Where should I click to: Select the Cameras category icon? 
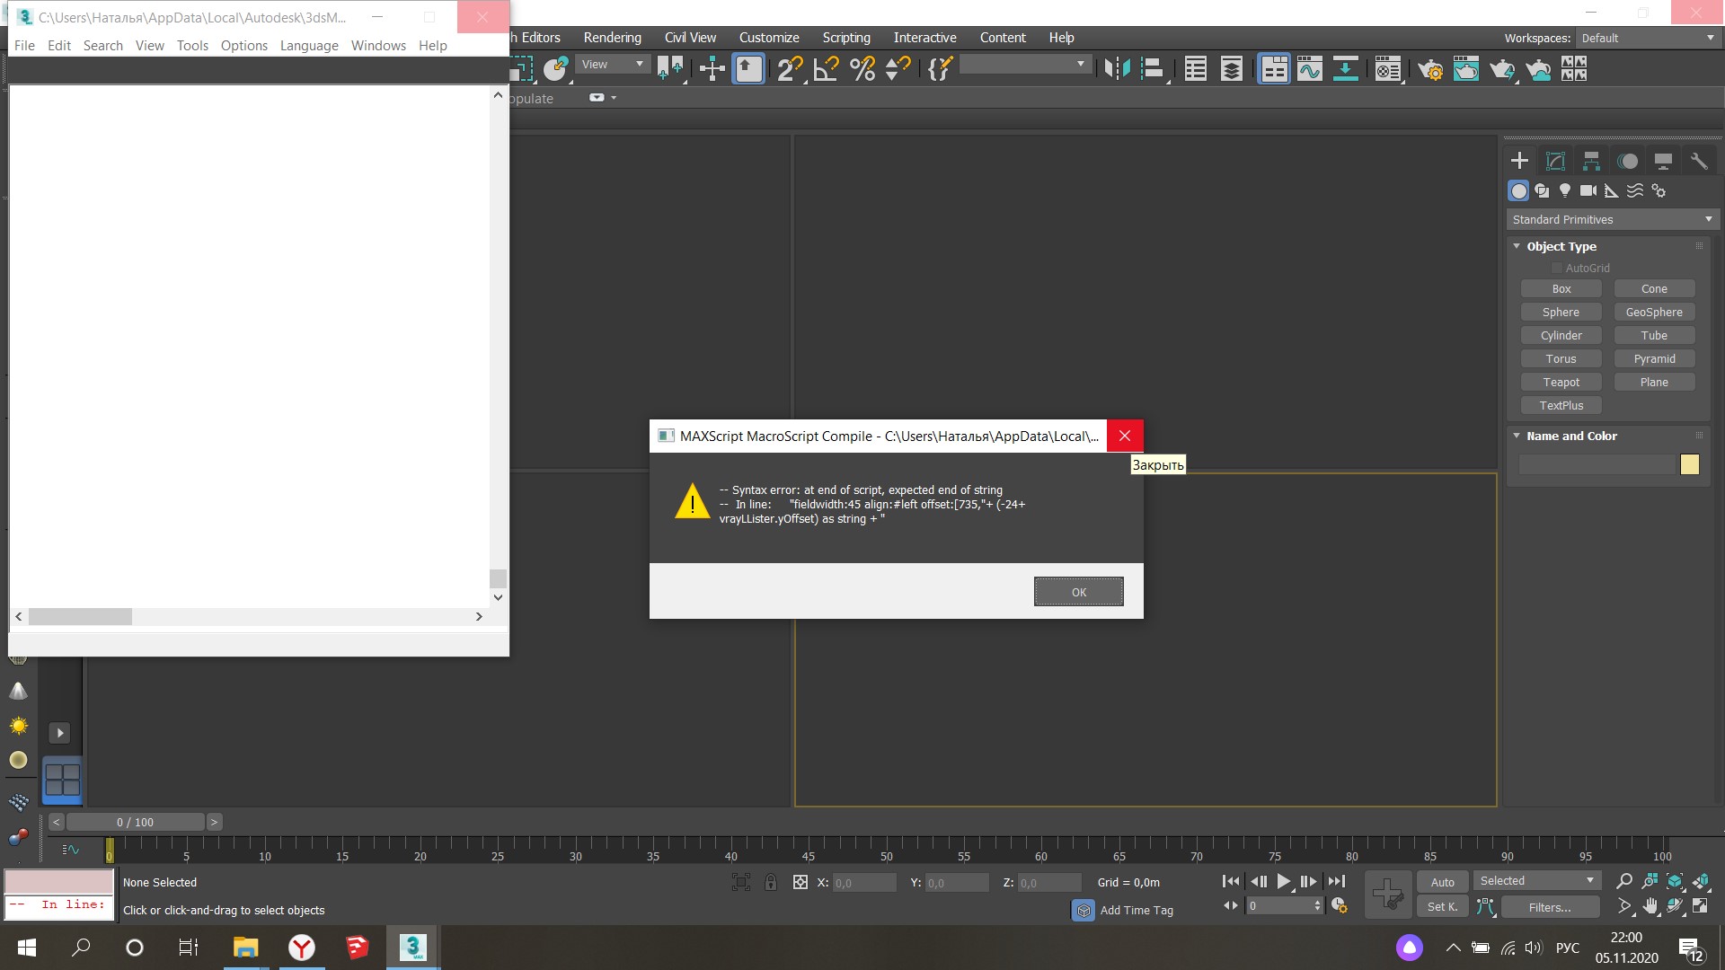pyautogui.click(x=1588, y=190)
